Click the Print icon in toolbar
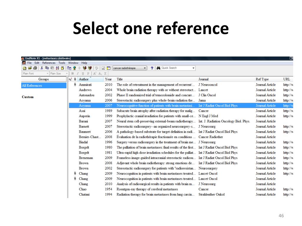The height and width of the screenshot is (226, 302). pos(35,68)
